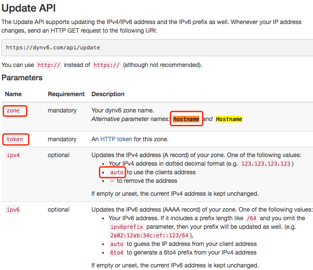
Task: Click the ipv6 parameter name in the Name column
Action: (x=13, y=209)
